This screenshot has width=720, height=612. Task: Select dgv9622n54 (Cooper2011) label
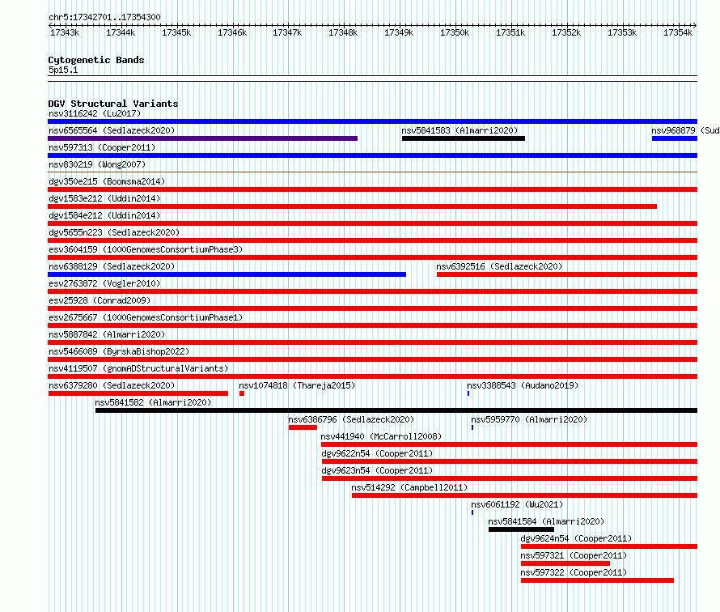coord(377,453)
